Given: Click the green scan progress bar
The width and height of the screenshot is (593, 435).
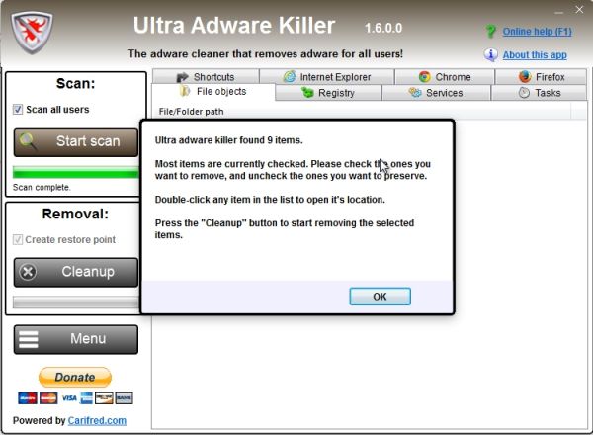Looking at the screenshot, I should click(76, 172).
